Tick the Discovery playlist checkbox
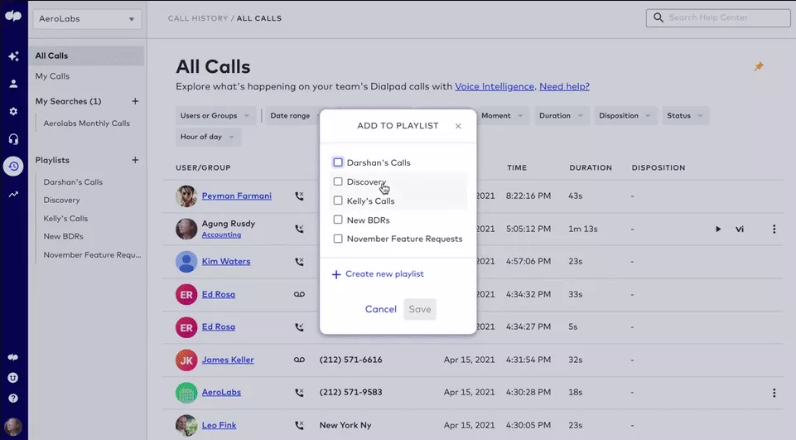The width and height of the screenshot is (796, 440). (x=338, y=181)
